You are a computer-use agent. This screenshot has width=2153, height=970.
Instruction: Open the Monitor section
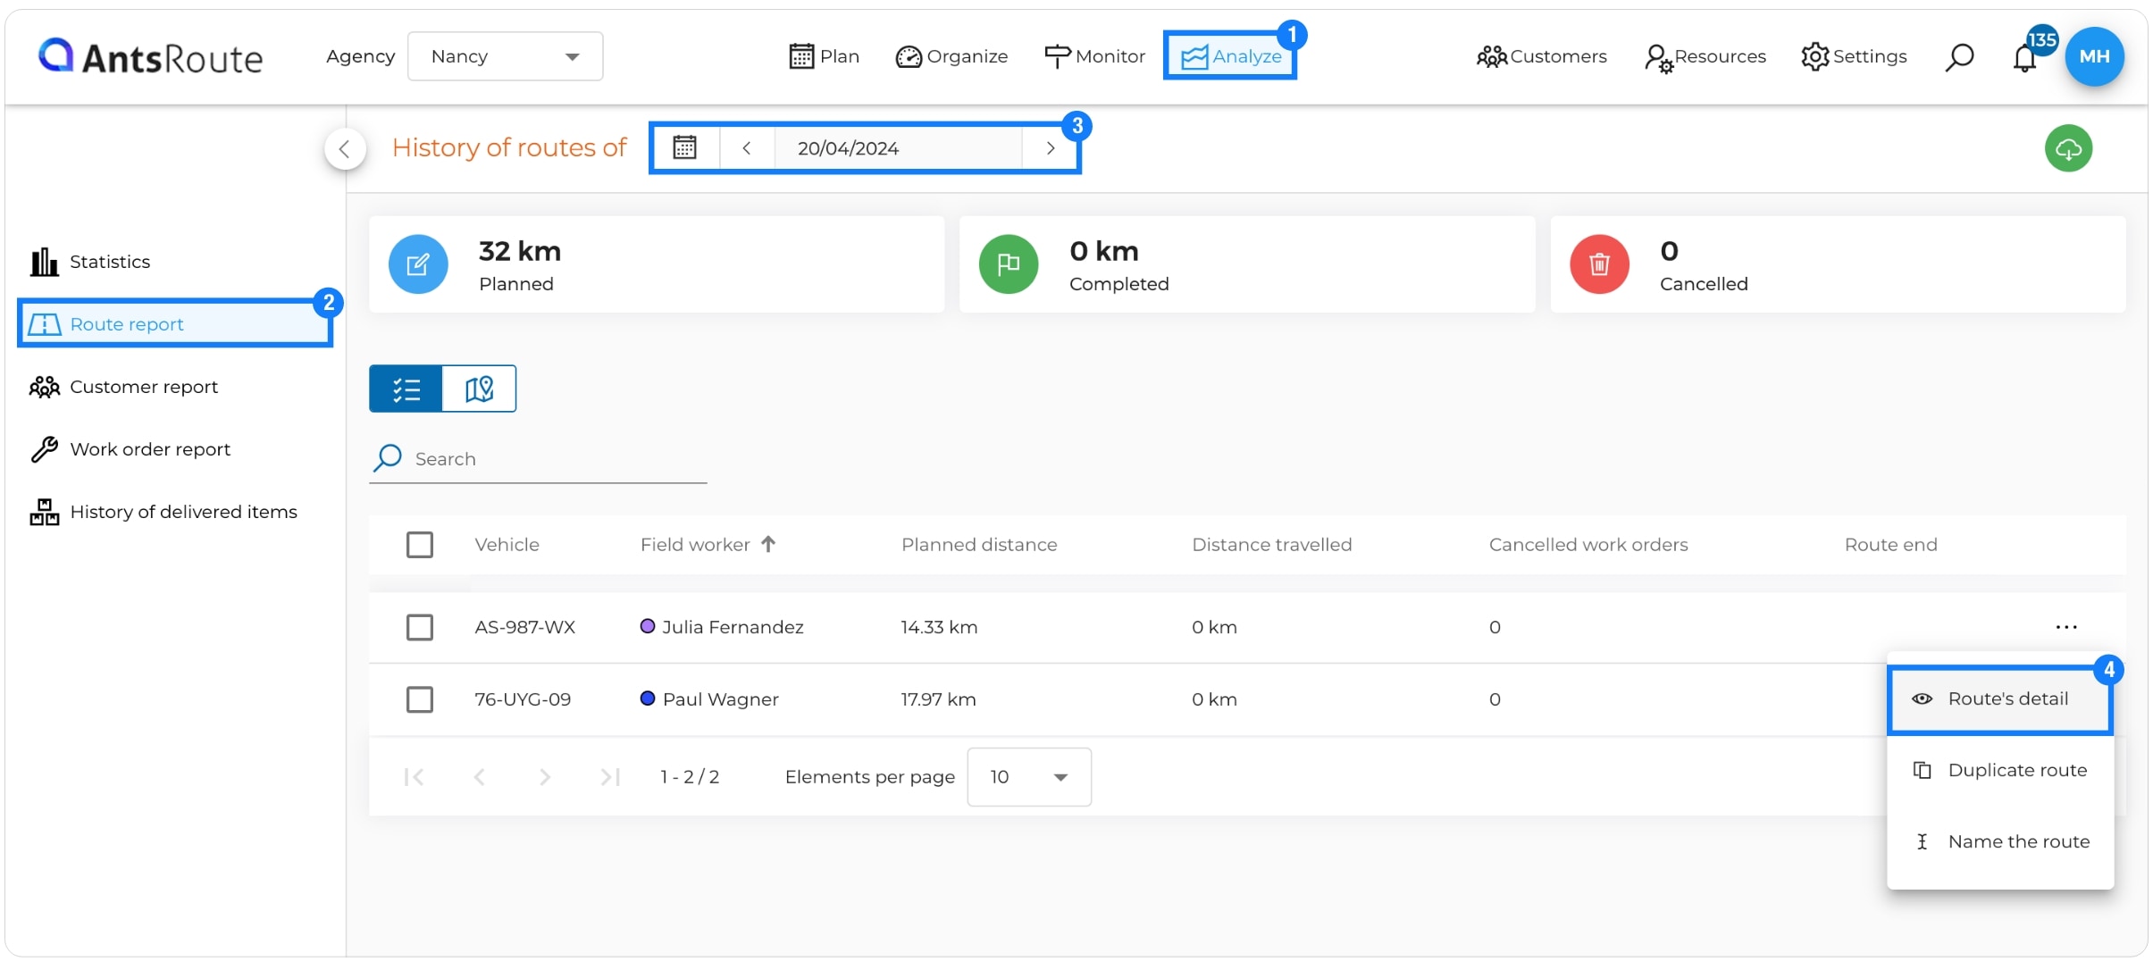coord(1094,56)
